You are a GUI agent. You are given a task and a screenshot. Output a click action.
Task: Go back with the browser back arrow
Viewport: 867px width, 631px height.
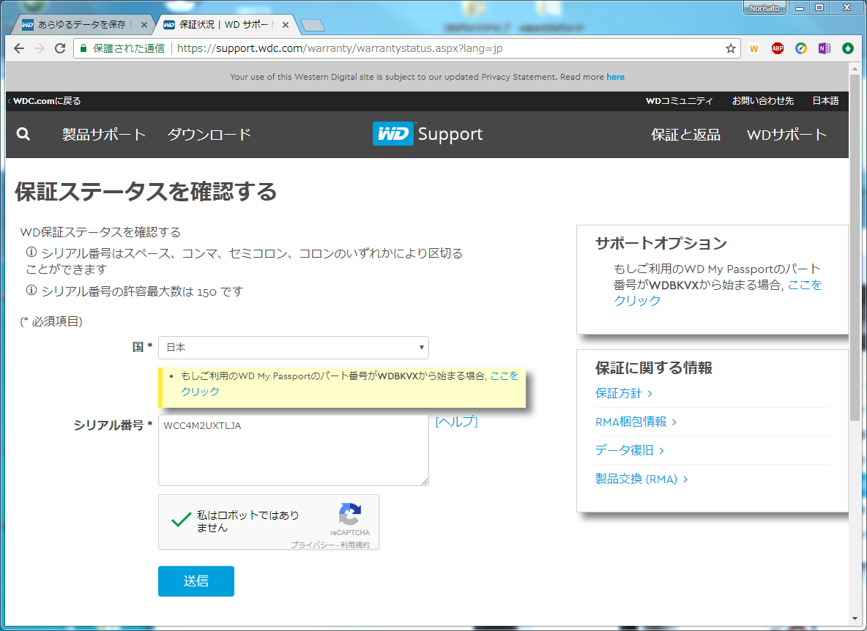click(x=19, y=48)
